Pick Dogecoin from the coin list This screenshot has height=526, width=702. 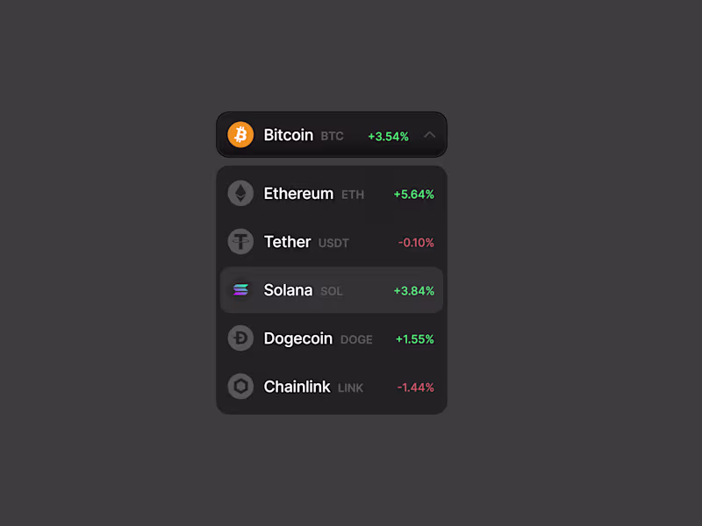pos(297,338)
